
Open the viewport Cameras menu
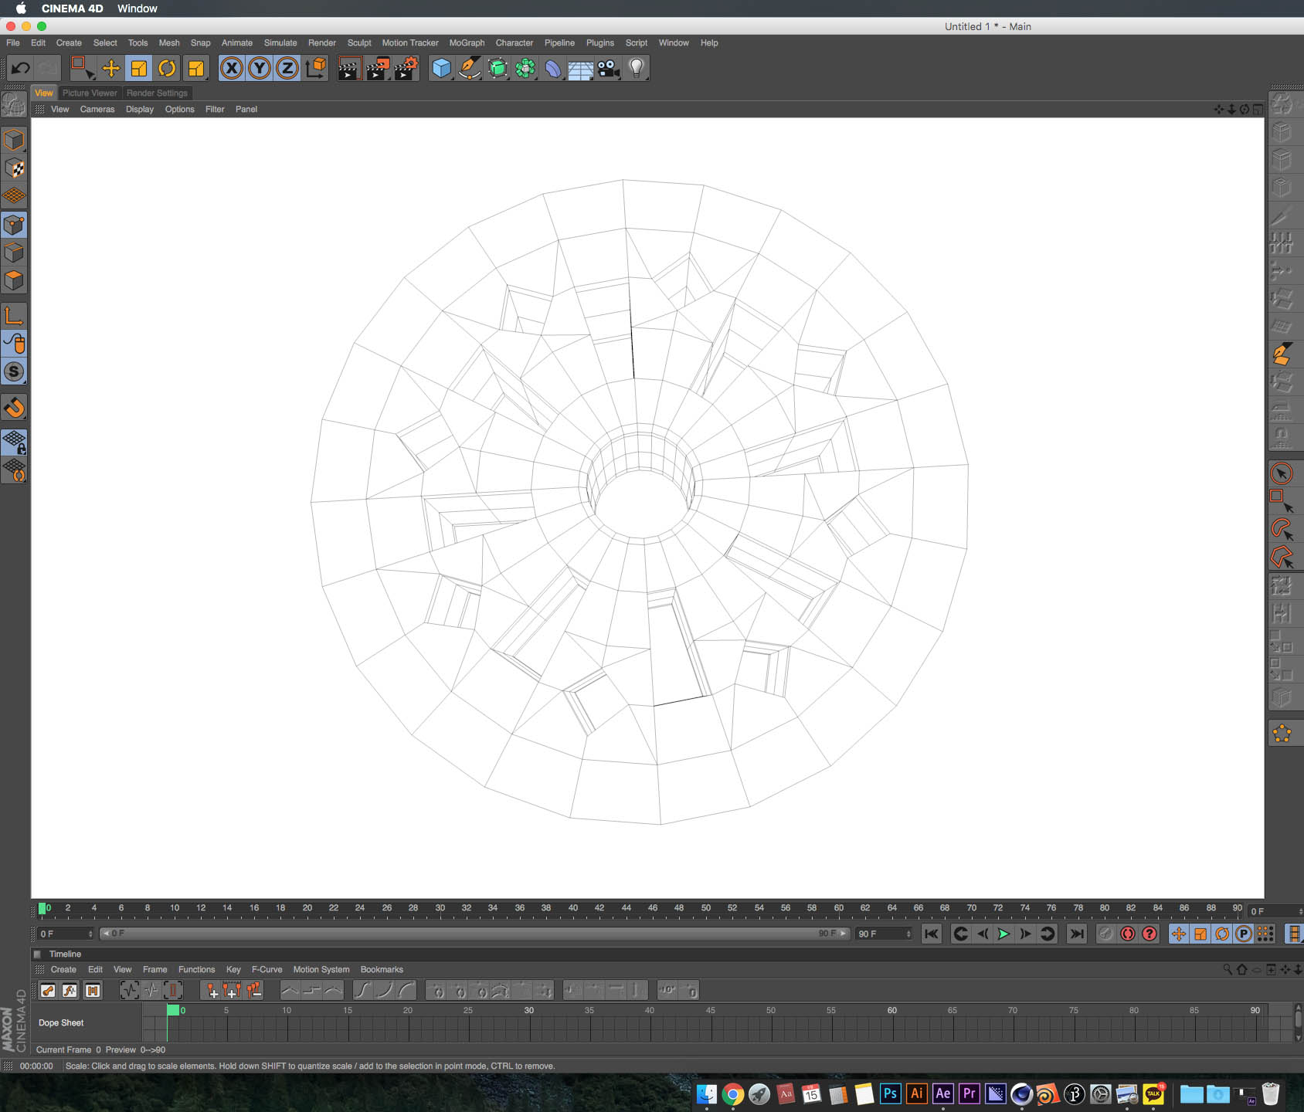tap(97, 109)
